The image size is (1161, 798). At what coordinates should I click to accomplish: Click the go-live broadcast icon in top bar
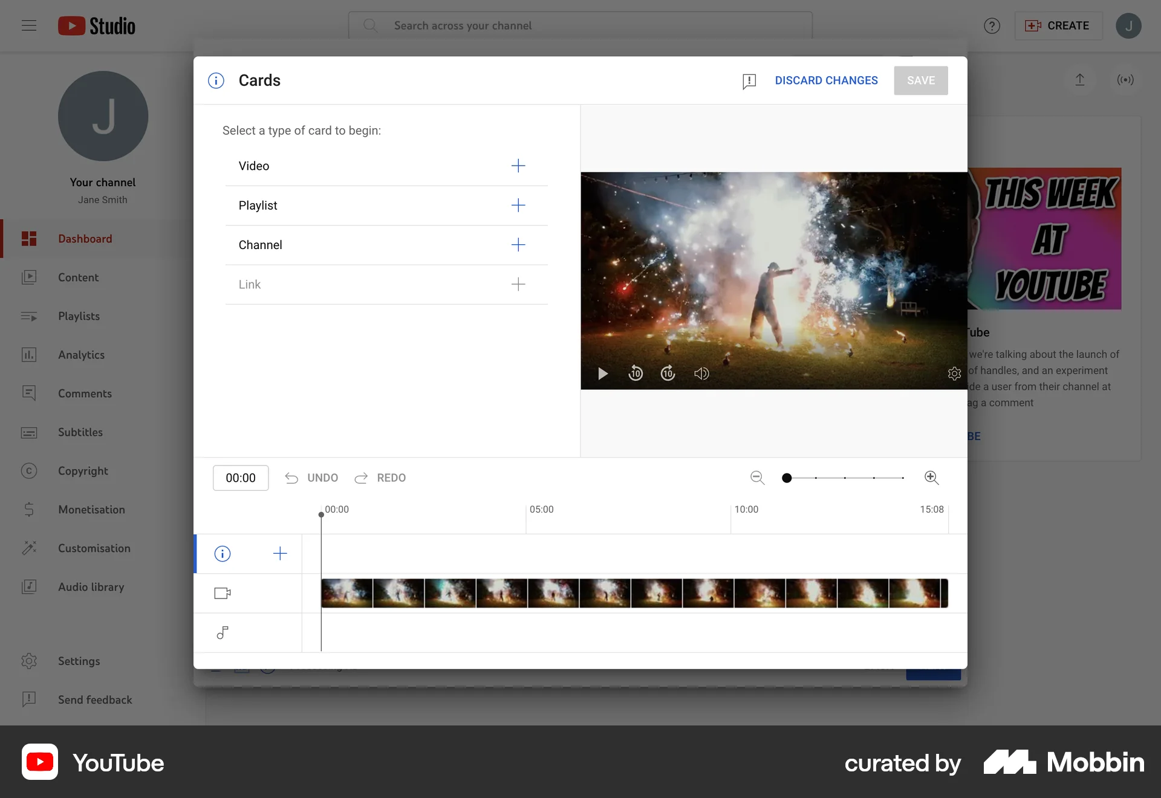1125,80
